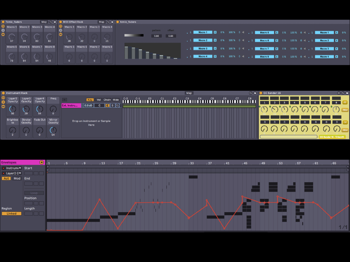
Task: Toggle the Instrument Rack device activator
Action: [3, 93]
